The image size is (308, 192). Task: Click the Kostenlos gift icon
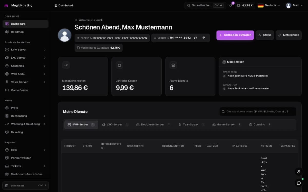point(7,66)
